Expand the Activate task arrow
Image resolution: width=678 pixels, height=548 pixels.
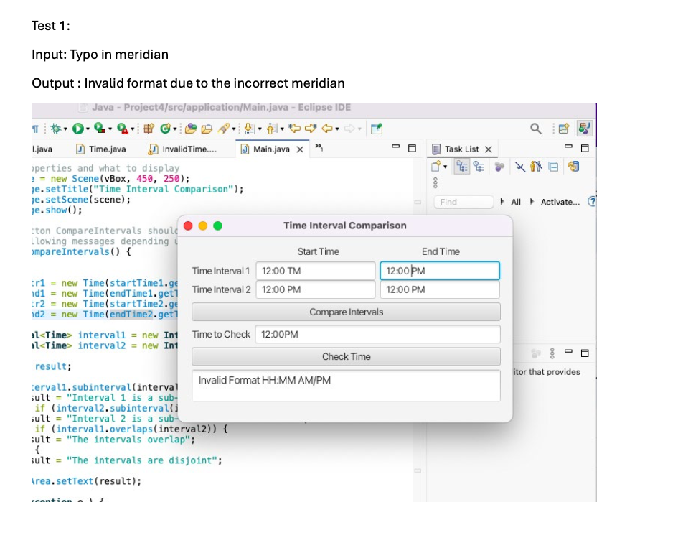click(x=532, y=202)
